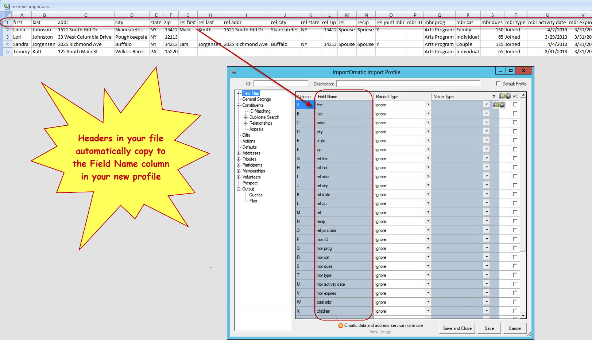
Task: Open the Record Type dropdown for the first field
Action: pyautogui.click(x=427, y=105)
